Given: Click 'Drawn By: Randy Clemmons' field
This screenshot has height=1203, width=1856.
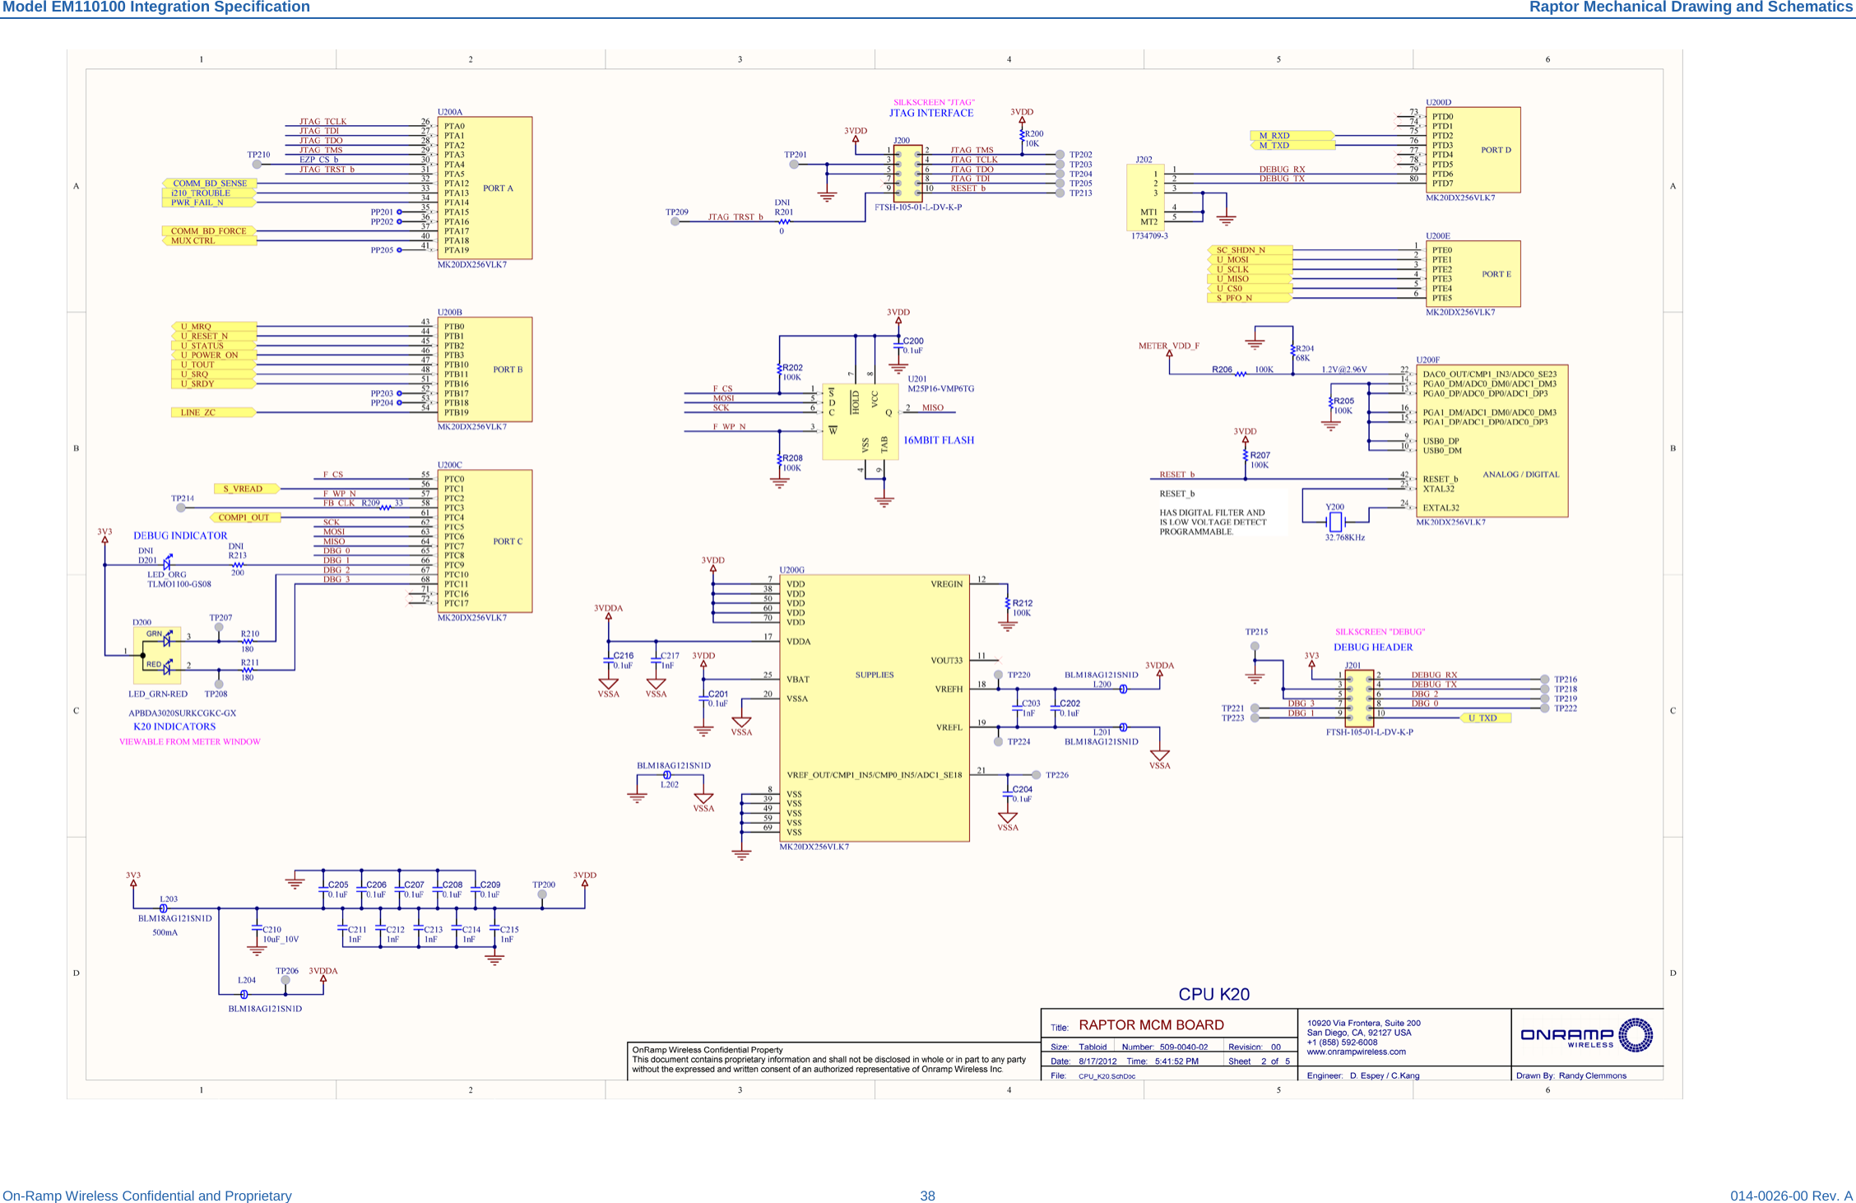Looking at the screenshot, I should coord(1571,1076).
